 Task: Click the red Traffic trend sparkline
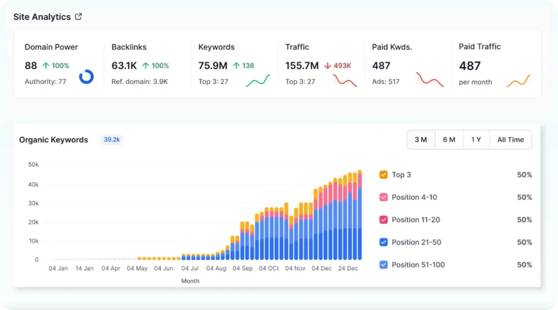coord(345,80)
